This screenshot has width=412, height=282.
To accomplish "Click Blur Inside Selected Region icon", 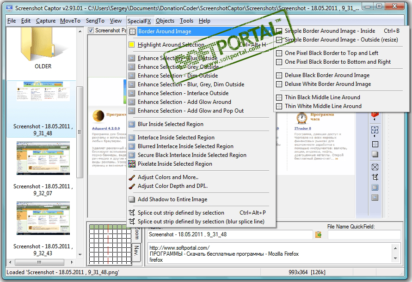I will 132,124.
